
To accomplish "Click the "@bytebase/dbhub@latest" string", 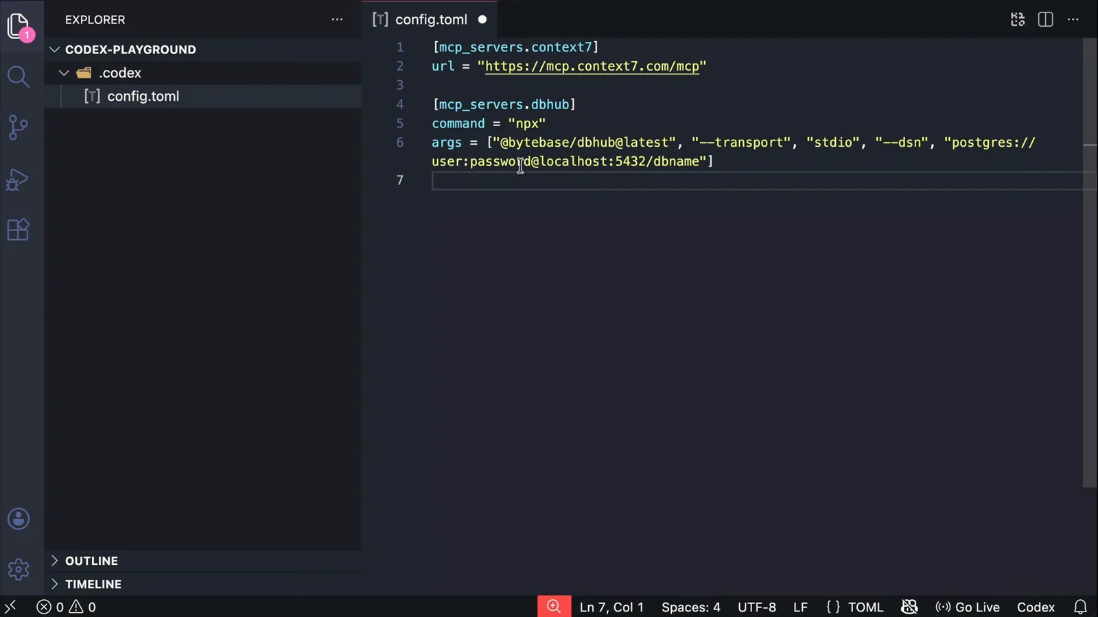I will pos(585,143).
